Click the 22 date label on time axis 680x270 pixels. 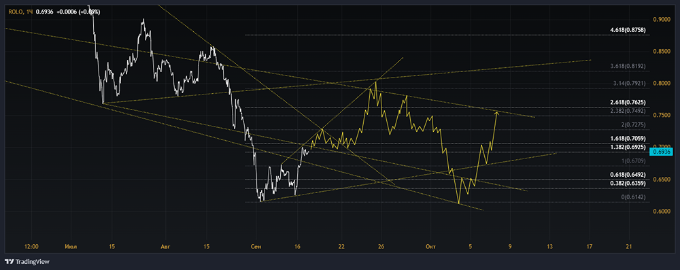pos(342,247)
